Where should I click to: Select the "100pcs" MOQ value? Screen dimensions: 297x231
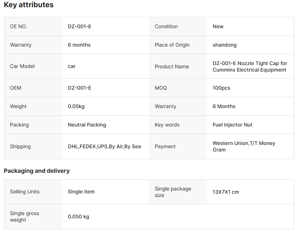click(x=221, y=88)
